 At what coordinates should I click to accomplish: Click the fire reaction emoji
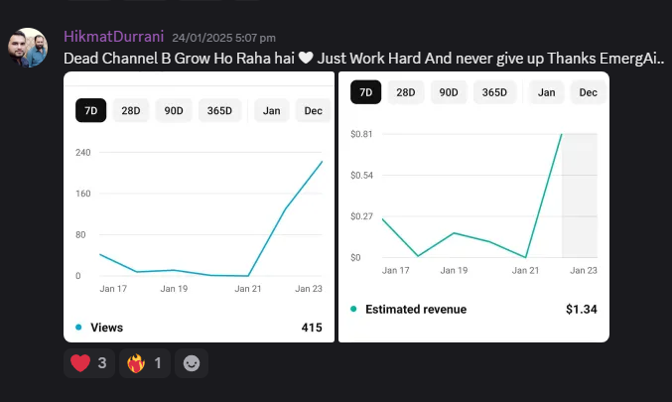coord(136,363)
